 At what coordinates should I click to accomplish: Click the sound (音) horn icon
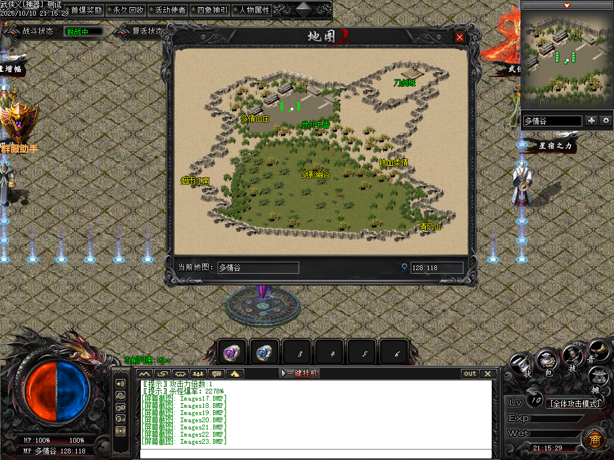click(596, 349)
